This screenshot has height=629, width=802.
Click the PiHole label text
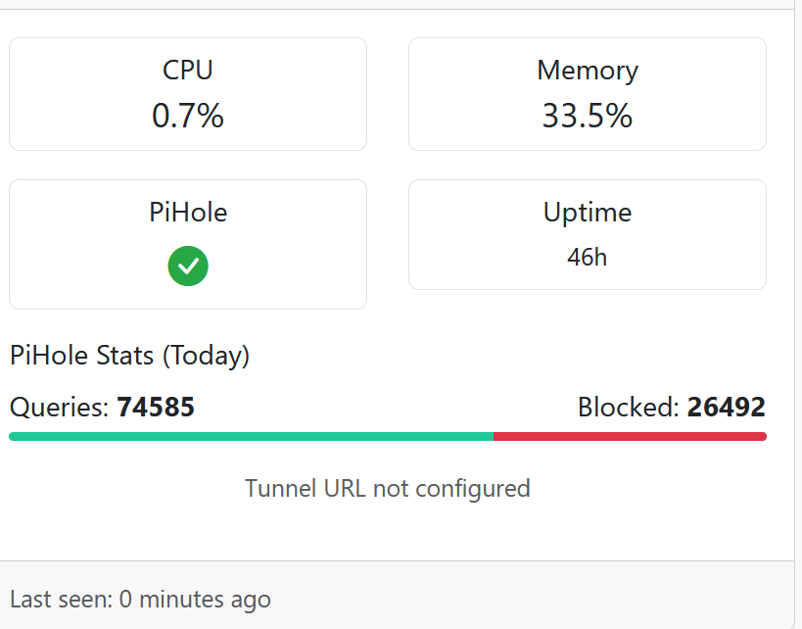point(188,213)
